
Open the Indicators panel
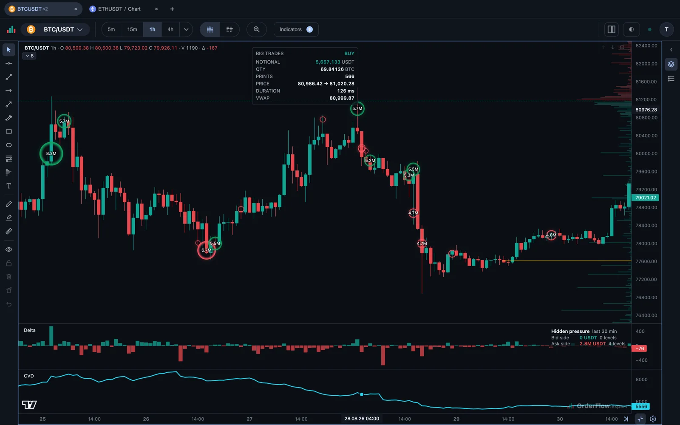pos(296,29)
